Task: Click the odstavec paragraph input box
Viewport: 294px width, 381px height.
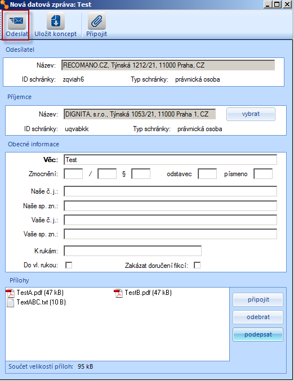Action: (x=207, y=174)
